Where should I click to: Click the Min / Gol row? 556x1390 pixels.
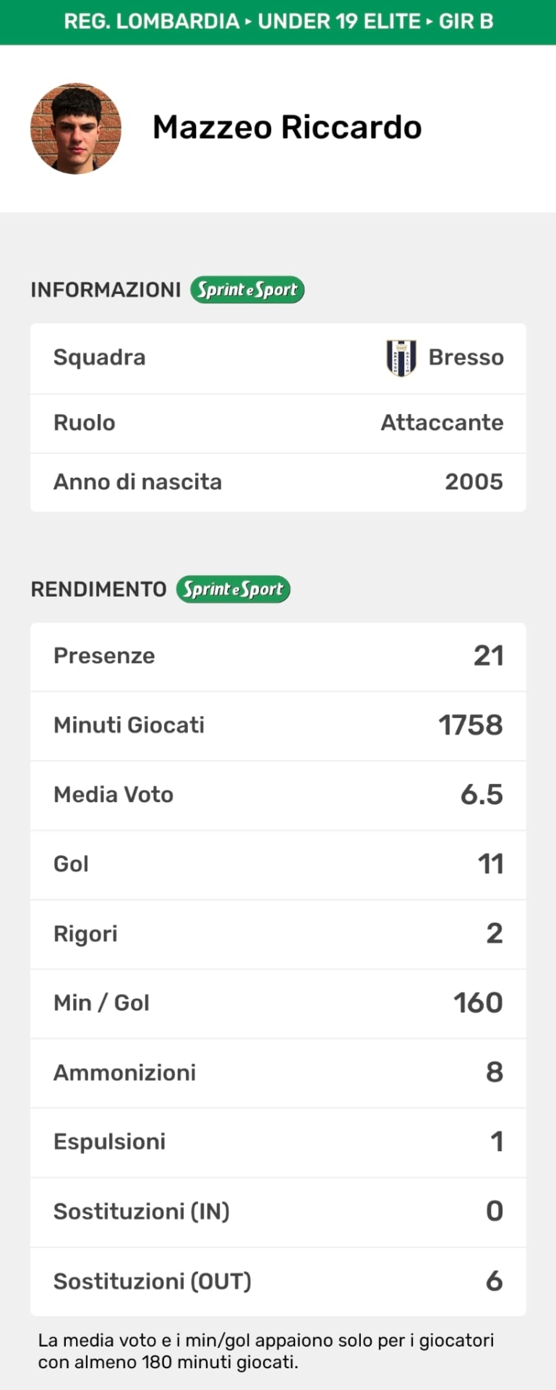tap(278, 1003)
